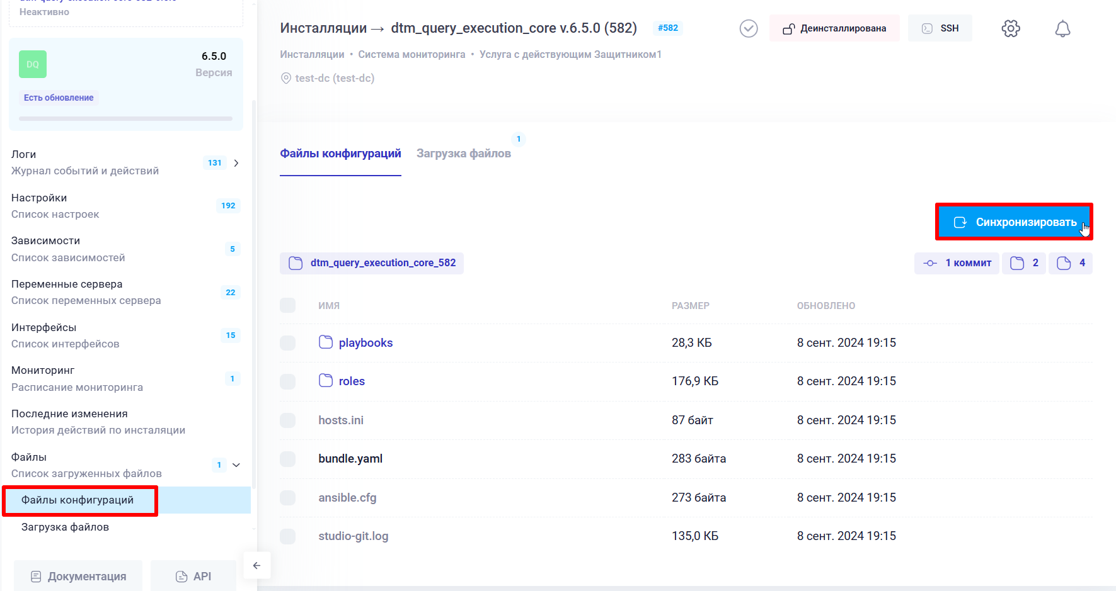Click the notifications bell icon
Viewport: 1116px width, 591px height.
(1062, 28)
